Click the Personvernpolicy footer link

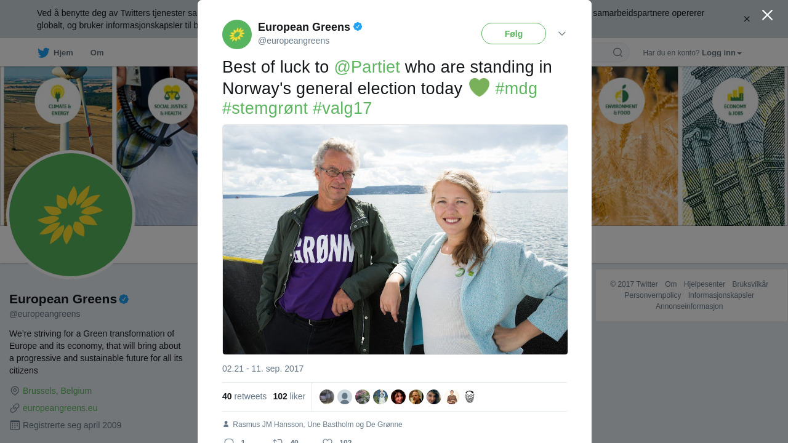coord(653,295)
